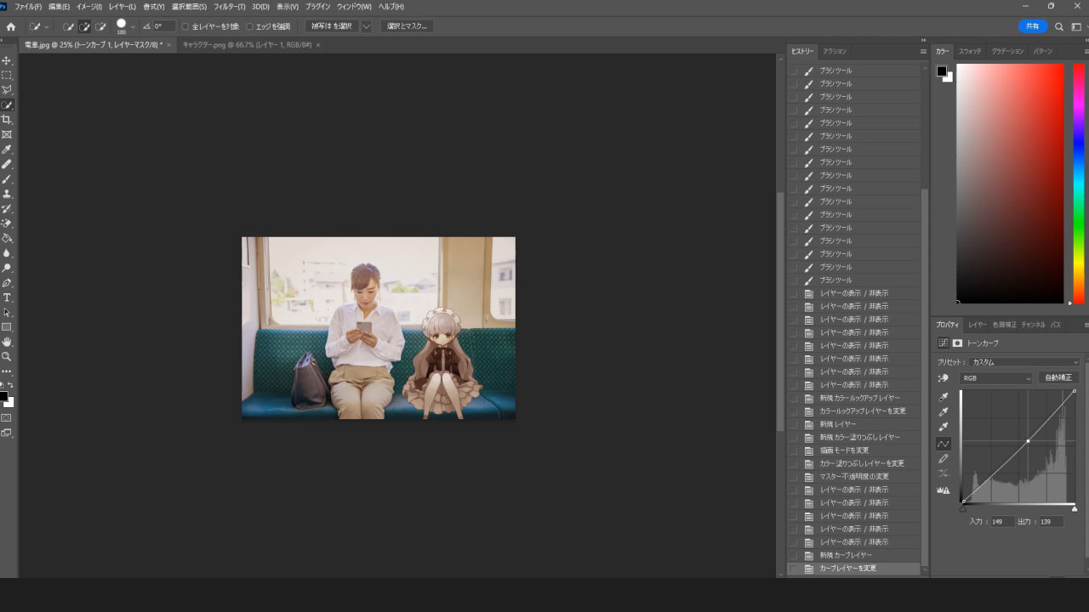Screen dimensions: 1089x612
Task: Select the Frame tool
Action: pos(7,134)
